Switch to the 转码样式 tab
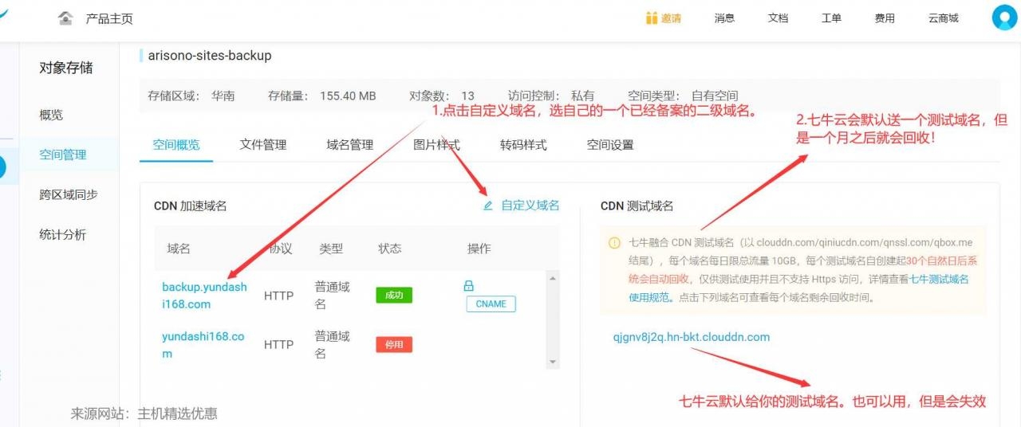 point(523,145)
